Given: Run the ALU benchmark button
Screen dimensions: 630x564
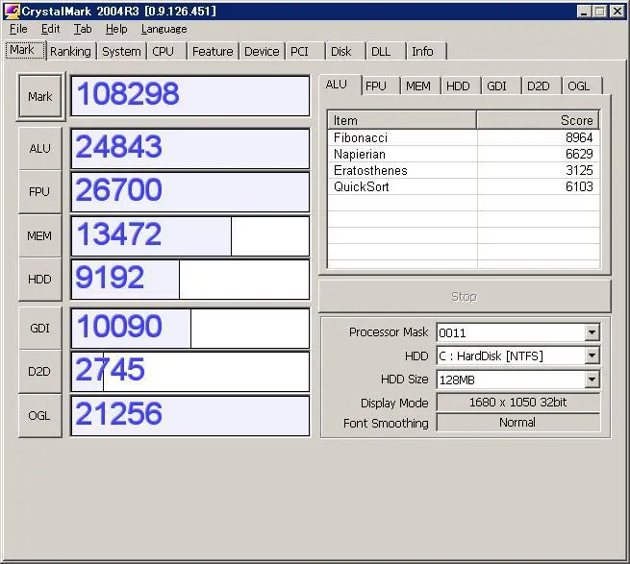Looking at the screenshot, I should point(39,149).
